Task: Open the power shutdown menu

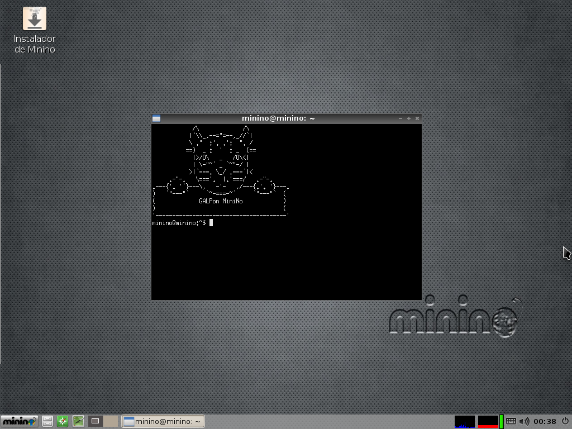Action: point(565,421)
